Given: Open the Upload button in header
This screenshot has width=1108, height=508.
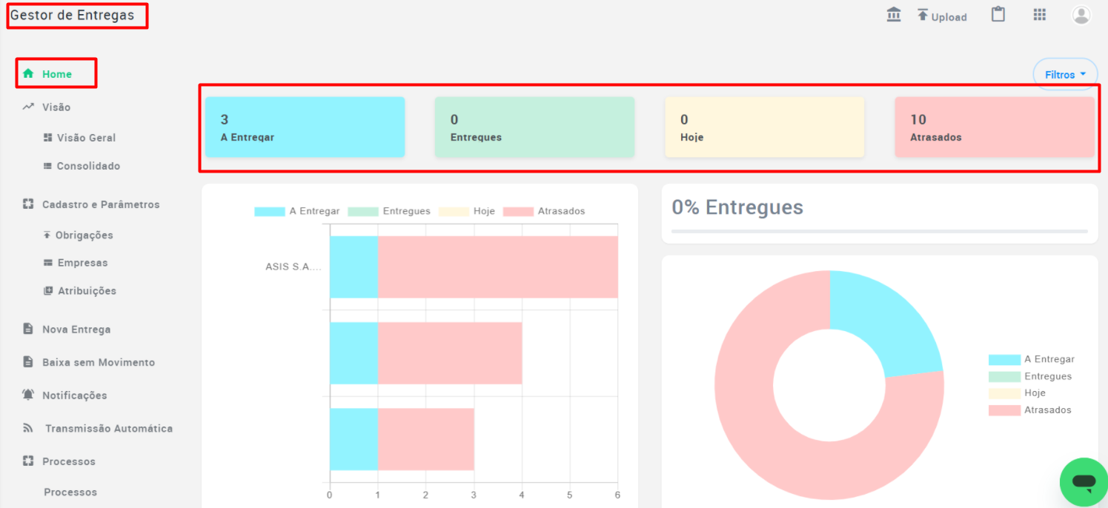Looking at the screenshot, I should click(x=942, y=16).
